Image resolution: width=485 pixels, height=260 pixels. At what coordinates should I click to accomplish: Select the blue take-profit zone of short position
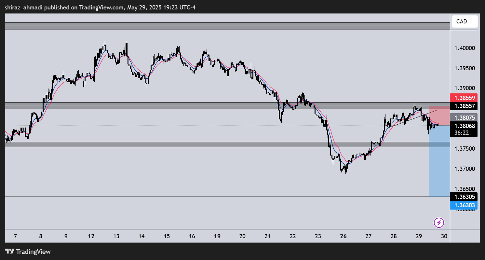point(439,161)
